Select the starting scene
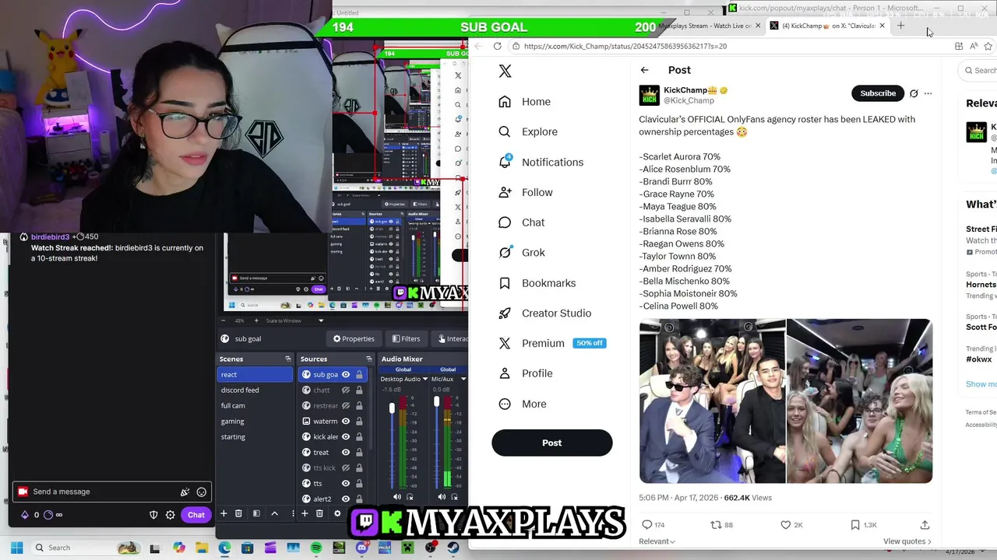Screen dimensions: 997x560 coord(255,436)
